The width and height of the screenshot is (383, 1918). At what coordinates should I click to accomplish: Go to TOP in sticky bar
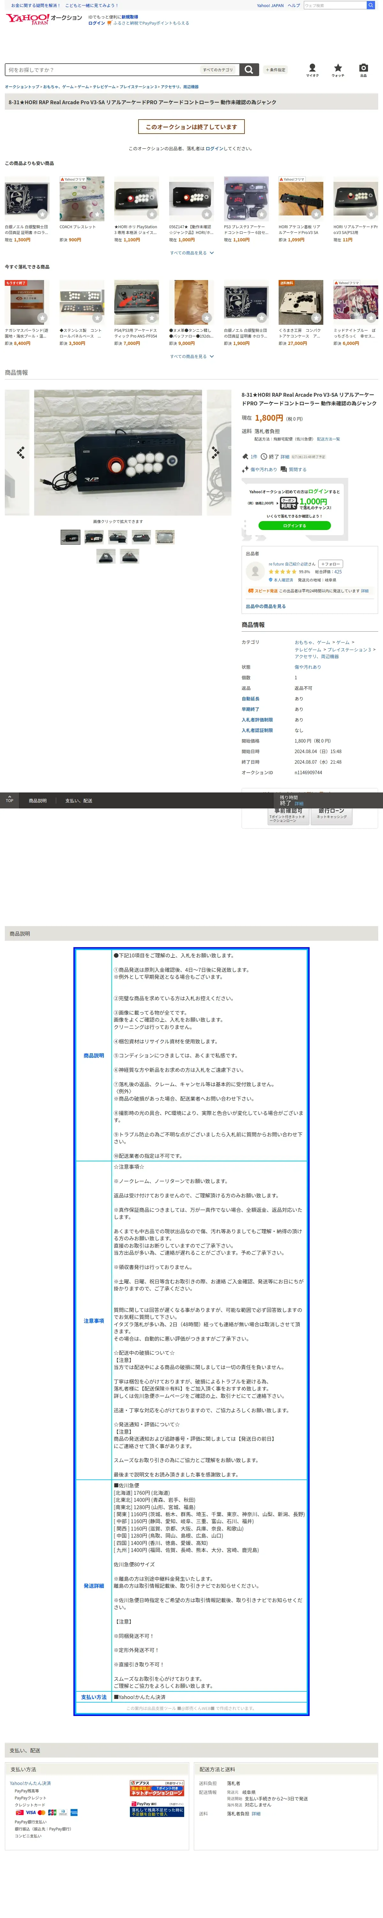pos(10,800)
